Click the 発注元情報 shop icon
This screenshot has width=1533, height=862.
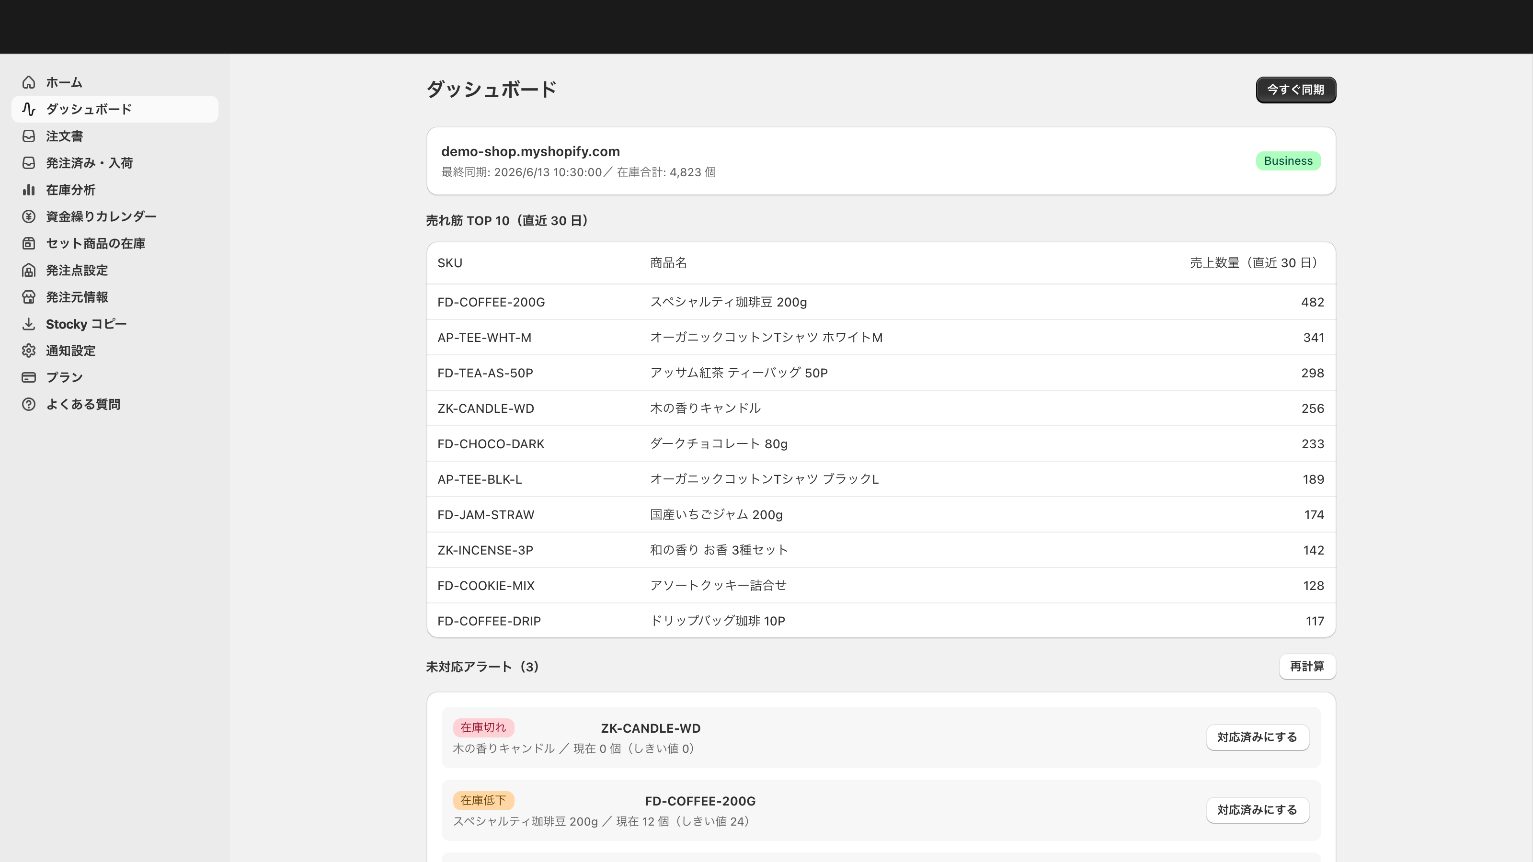click(29, 297)
